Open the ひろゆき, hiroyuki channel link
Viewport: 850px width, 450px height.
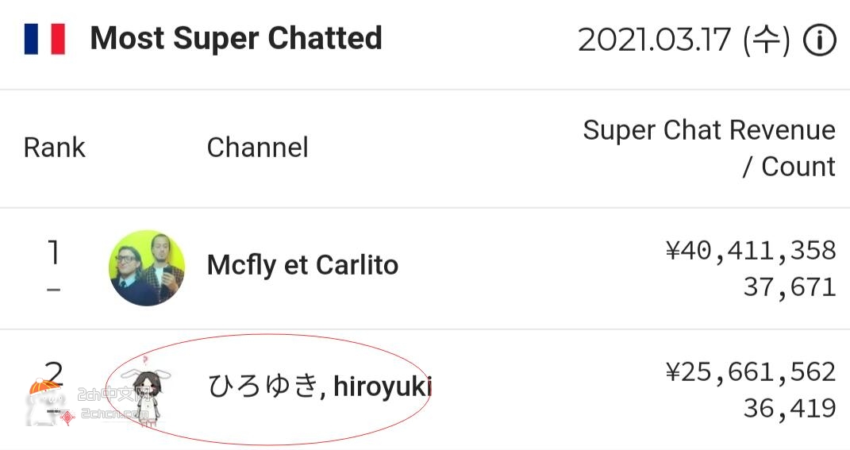tap(320, 387)
